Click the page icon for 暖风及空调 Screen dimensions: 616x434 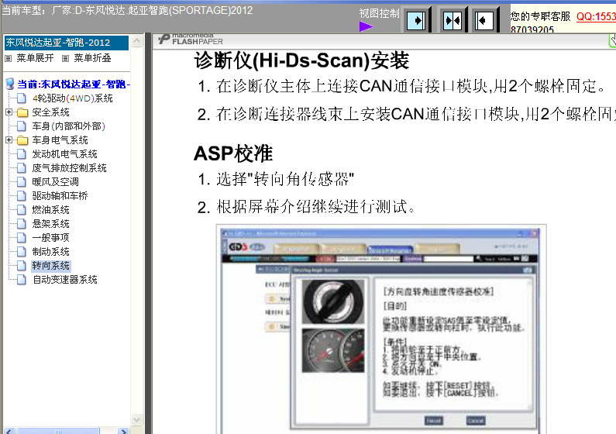point(22,182)
